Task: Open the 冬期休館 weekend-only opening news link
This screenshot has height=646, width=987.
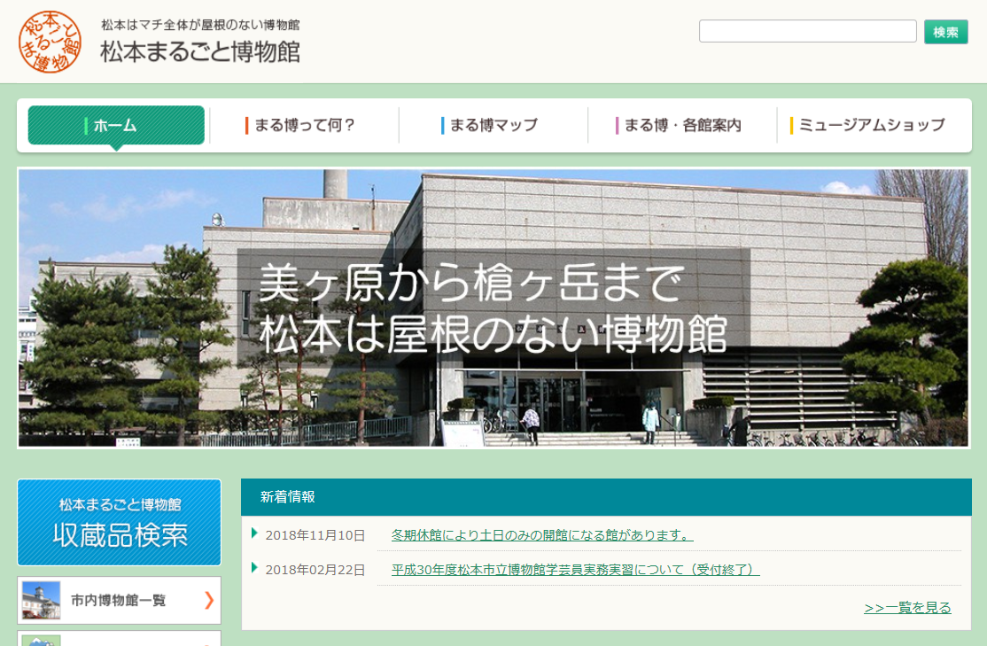Action: [541, 535]
